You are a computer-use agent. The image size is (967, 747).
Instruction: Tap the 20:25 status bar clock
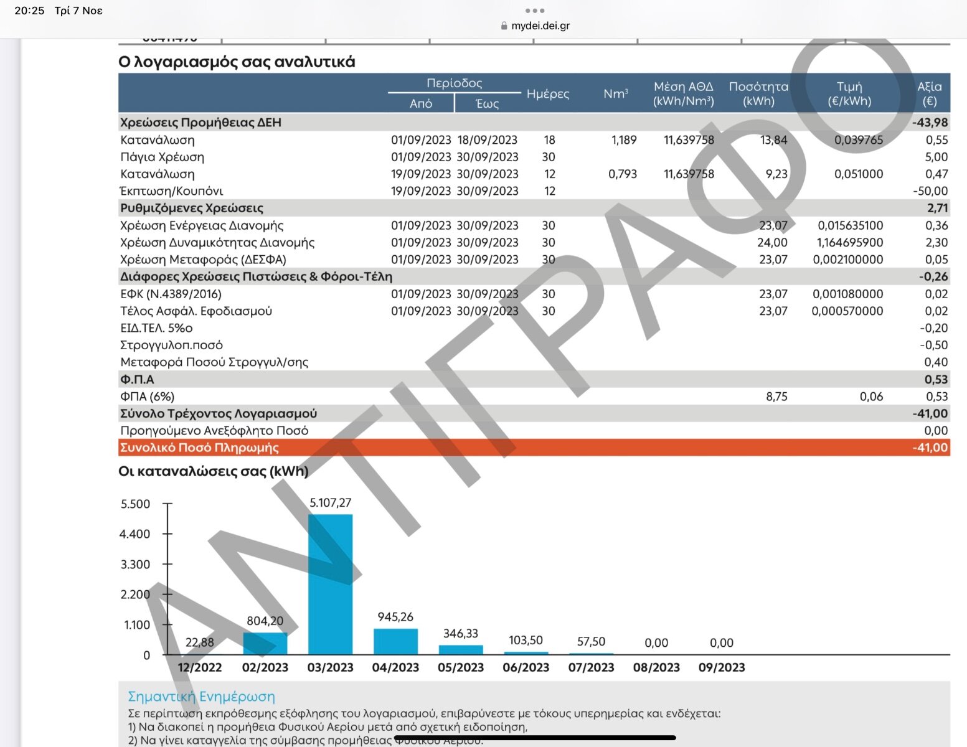pos(29,11)
